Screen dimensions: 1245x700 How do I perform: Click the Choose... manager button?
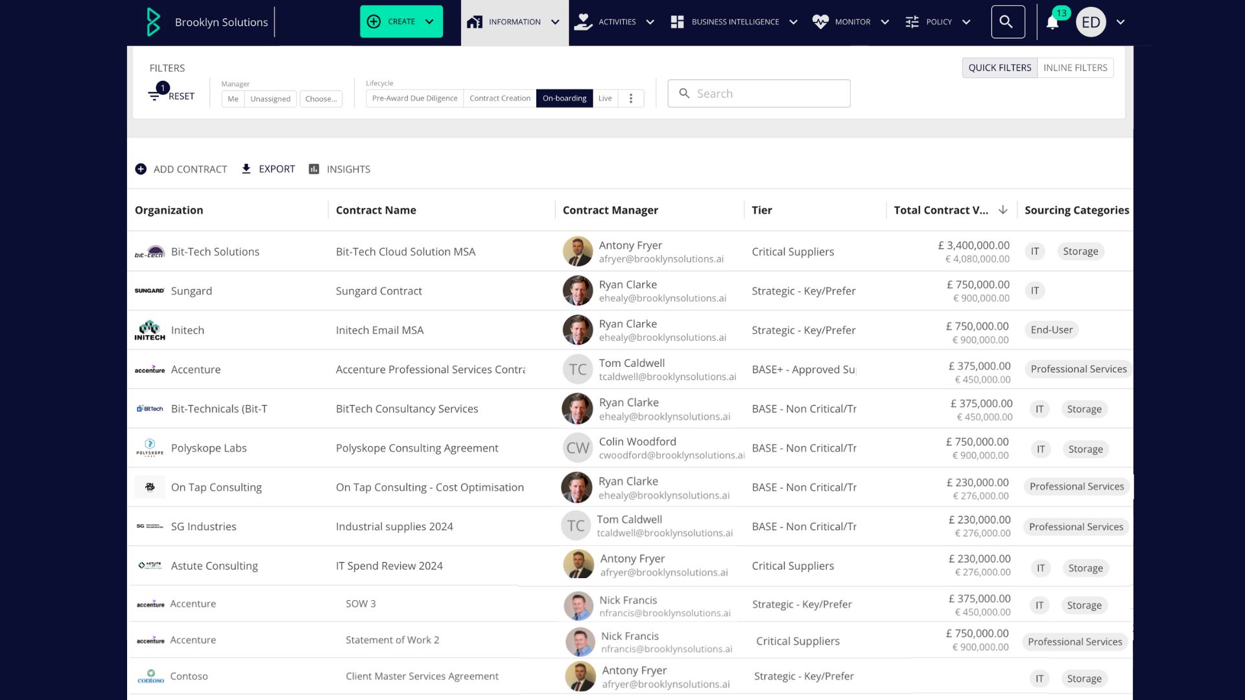pyautogui.click(x=321, y=99)
